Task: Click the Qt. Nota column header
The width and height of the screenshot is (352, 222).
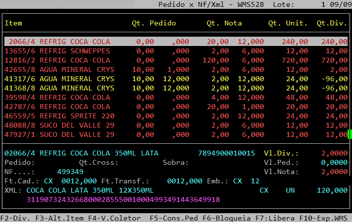Action: [224, 23]
